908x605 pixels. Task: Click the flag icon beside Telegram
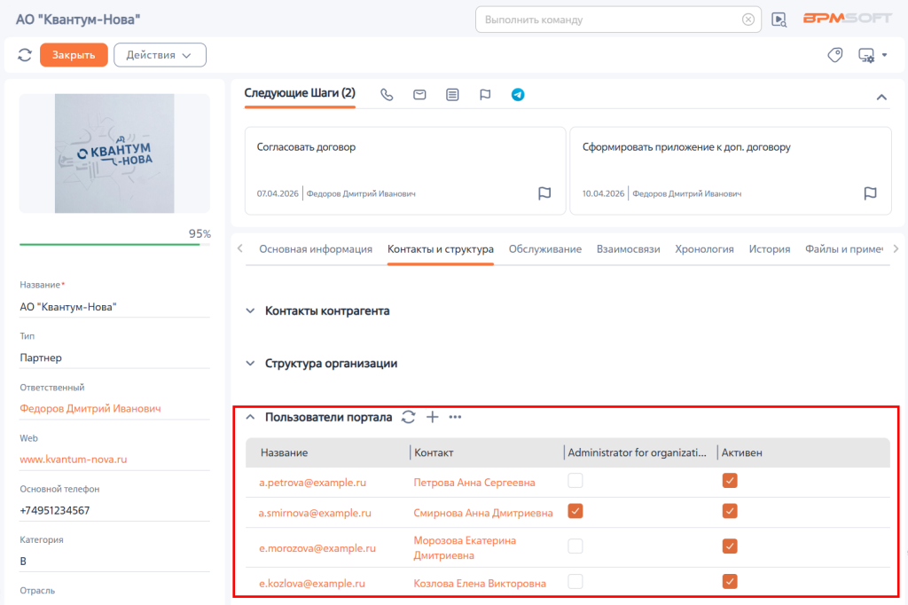tap(485, 94)
